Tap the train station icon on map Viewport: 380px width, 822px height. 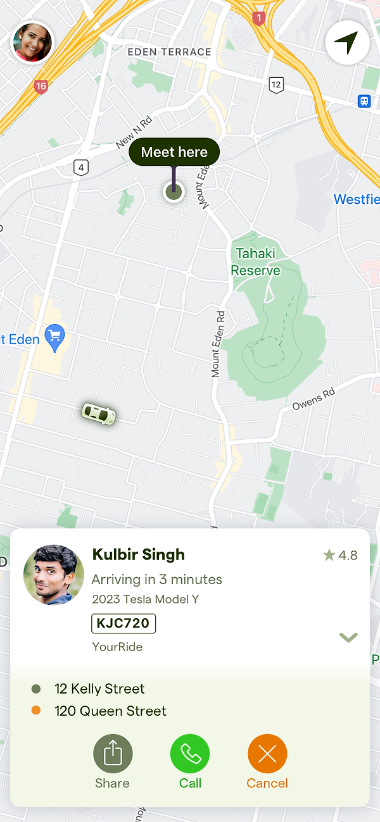pos(364,101)
